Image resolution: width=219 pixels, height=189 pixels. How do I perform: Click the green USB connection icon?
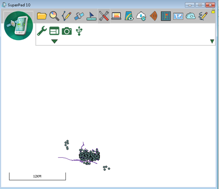(x=79, y=31)
